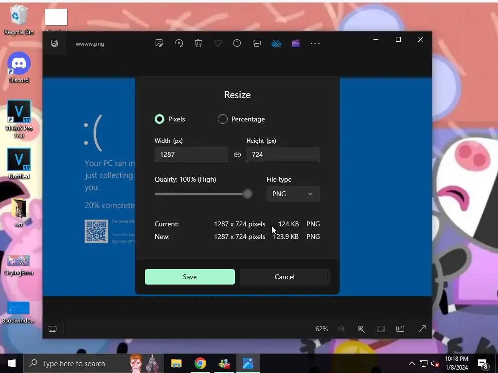Zoom in using the plus magnifier icon
This screenshot has width=498, height=373.
pyautogui.click(x=361, y=329)
